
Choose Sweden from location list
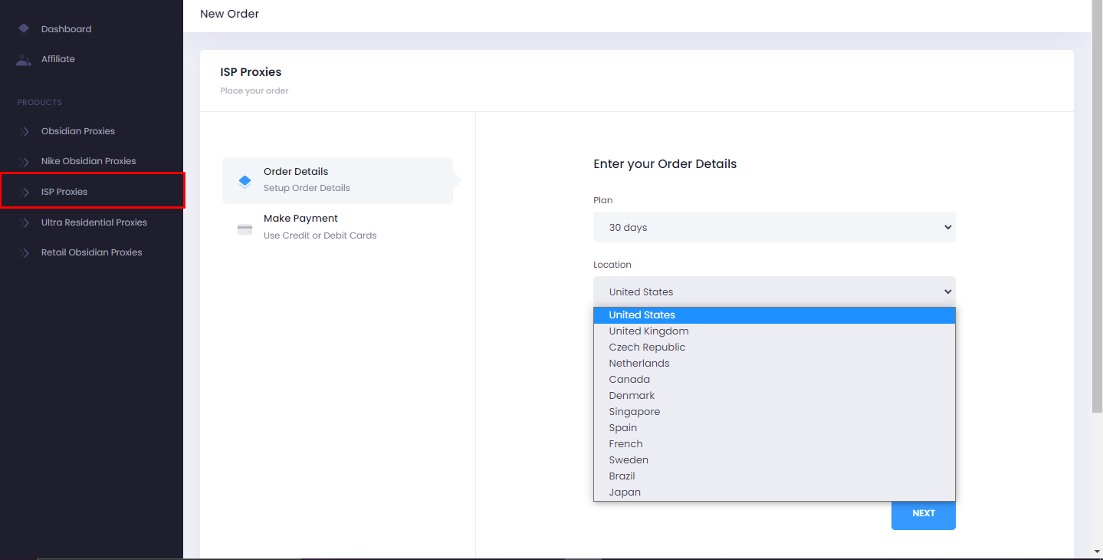(774, 460)
